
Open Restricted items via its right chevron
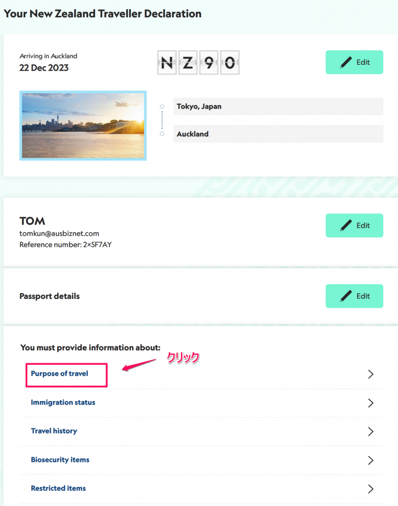[370, 489]
